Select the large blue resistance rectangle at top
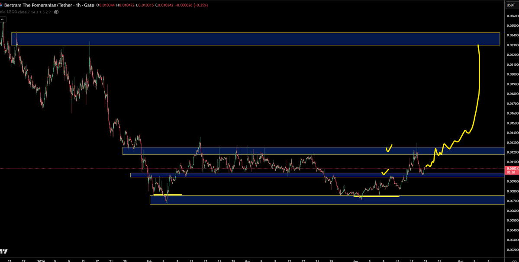The height and width of the screenshot is (262, 519). 260,38
